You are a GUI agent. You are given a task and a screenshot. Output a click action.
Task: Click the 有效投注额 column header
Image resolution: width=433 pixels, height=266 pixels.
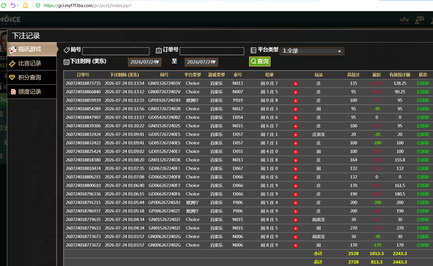pyautogui.click(x=400, y=75)
